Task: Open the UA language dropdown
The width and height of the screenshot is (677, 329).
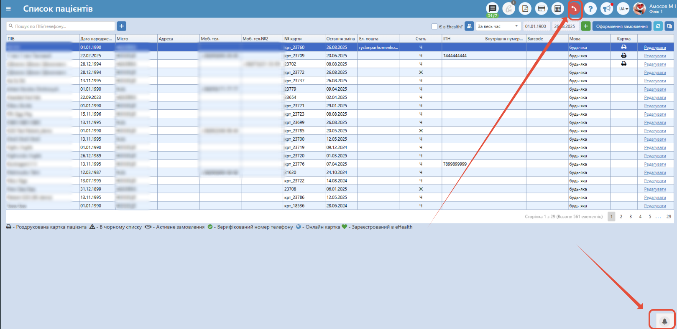Action: [623, 9]
